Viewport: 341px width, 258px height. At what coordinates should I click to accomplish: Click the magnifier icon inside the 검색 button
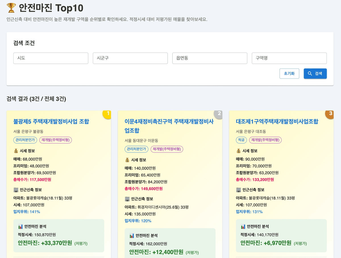pos(310,73)
